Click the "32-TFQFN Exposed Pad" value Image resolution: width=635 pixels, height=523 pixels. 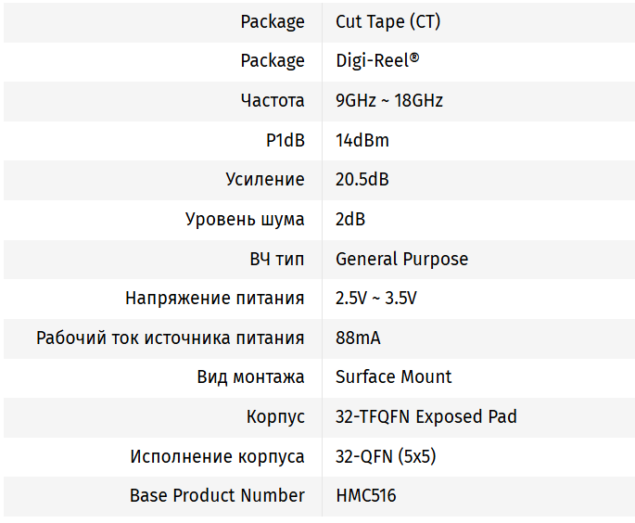tap(425, 416)
